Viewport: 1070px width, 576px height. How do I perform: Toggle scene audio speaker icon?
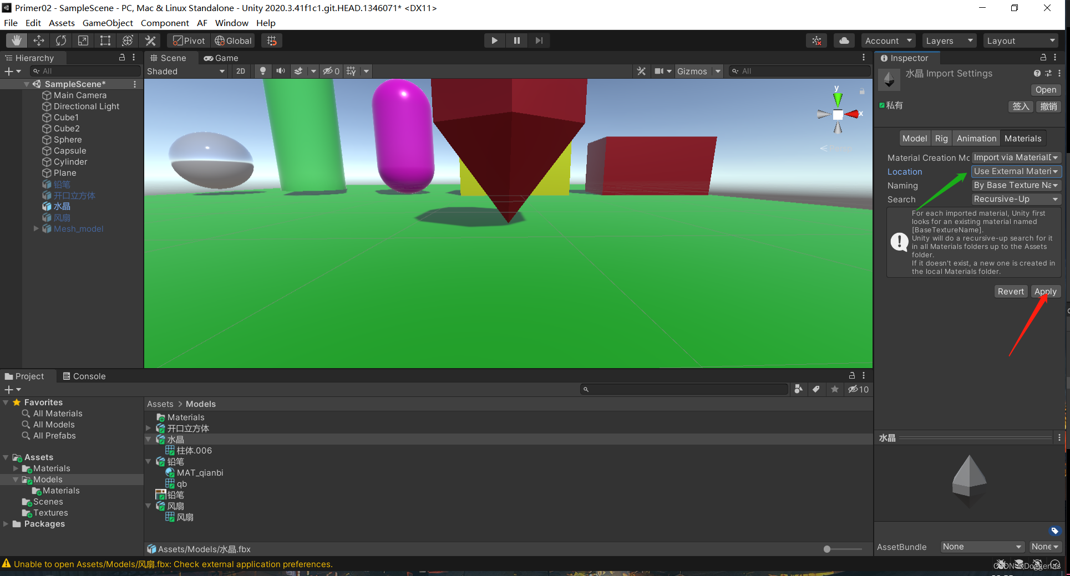pos(281,71)
